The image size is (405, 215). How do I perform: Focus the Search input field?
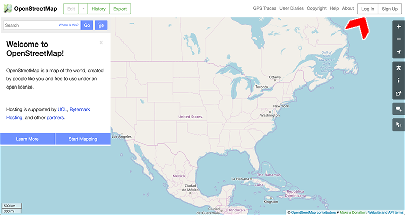tap(42, 25)
